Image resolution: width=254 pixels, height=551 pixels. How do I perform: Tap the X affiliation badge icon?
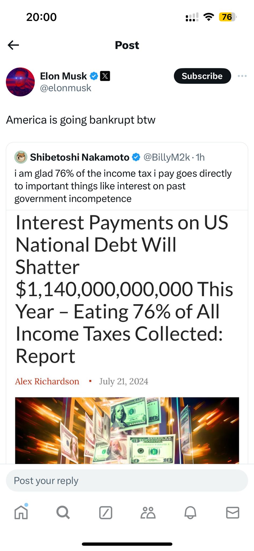105,76
